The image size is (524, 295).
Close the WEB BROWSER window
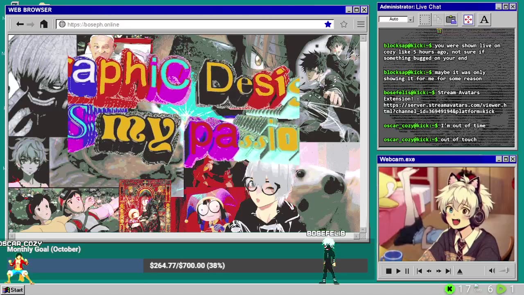click(x=364, y=10)
